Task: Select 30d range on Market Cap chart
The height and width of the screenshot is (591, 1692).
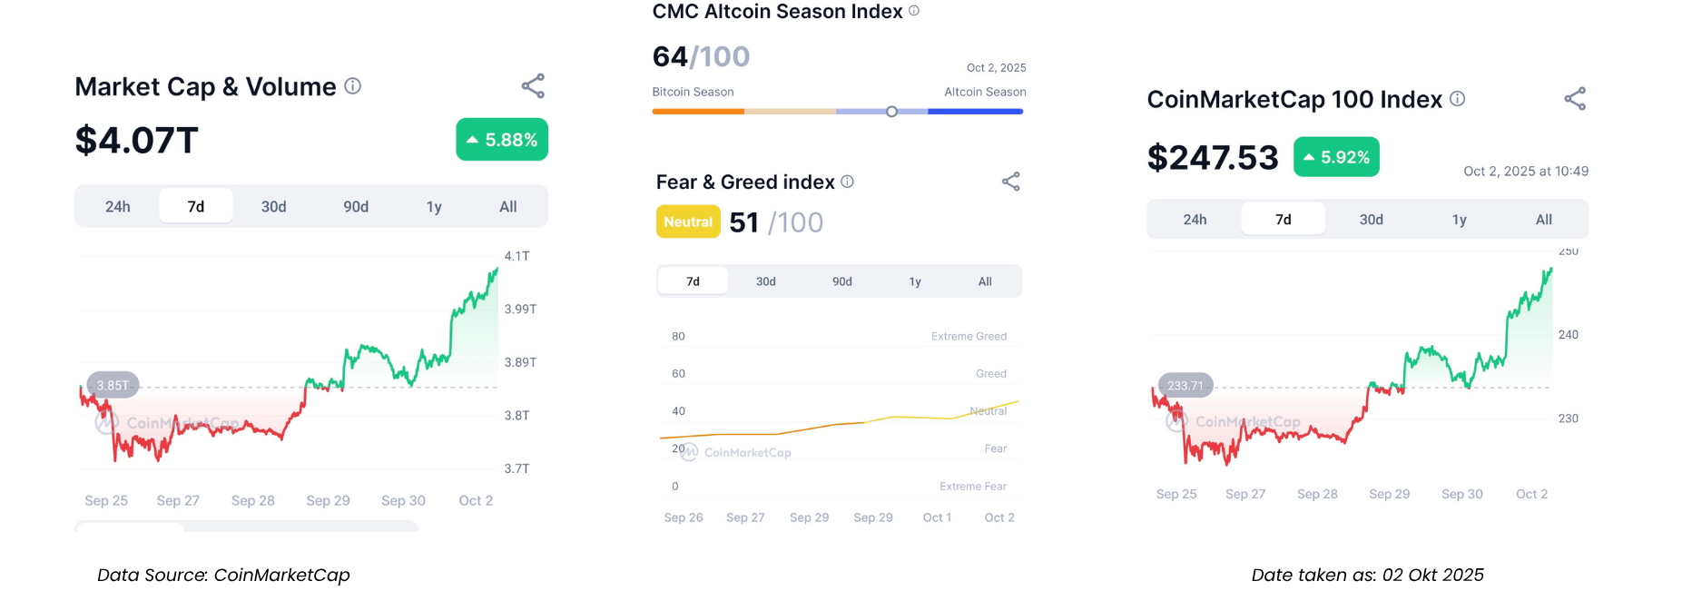Action: tap(273, 207)
